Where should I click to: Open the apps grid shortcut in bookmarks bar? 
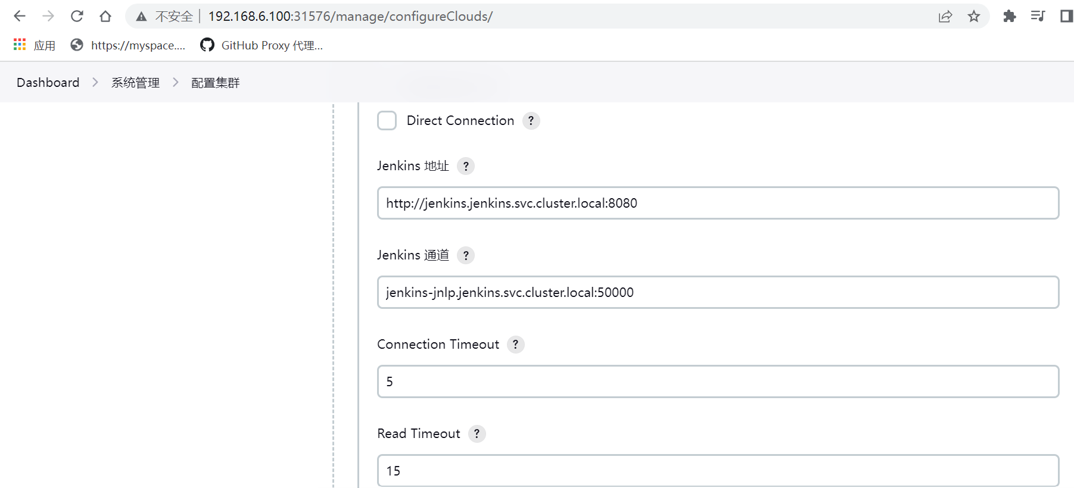[20, 45]
